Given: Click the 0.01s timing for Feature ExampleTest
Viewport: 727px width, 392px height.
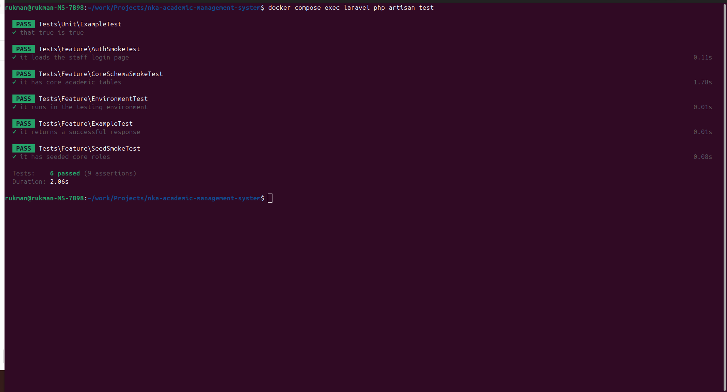Looking at the screenshot, I should (x=703, y=132).
